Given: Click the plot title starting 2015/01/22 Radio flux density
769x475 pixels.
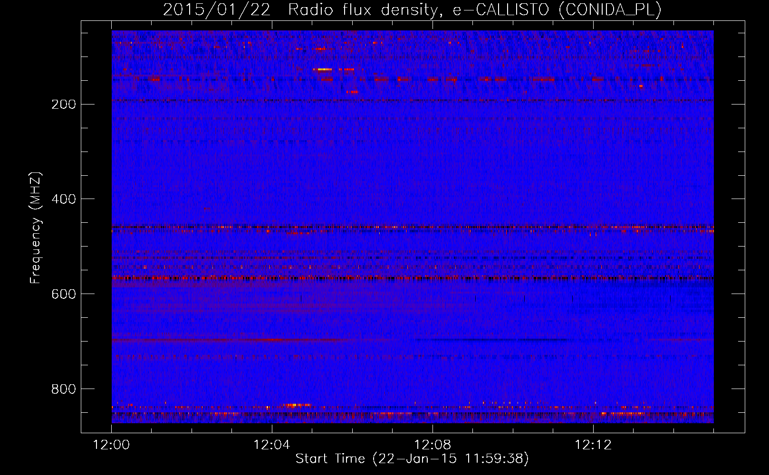Looking at the screenshot, I should [x=412, y=9].
